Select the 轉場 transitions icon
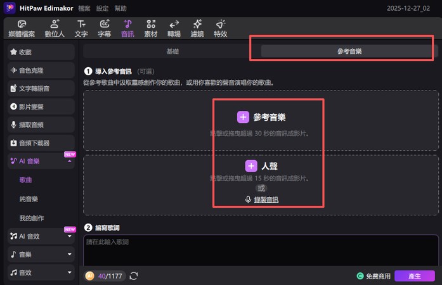Viewport: 442px width, 285px height. pyautogui.click(x=174, y=28)
